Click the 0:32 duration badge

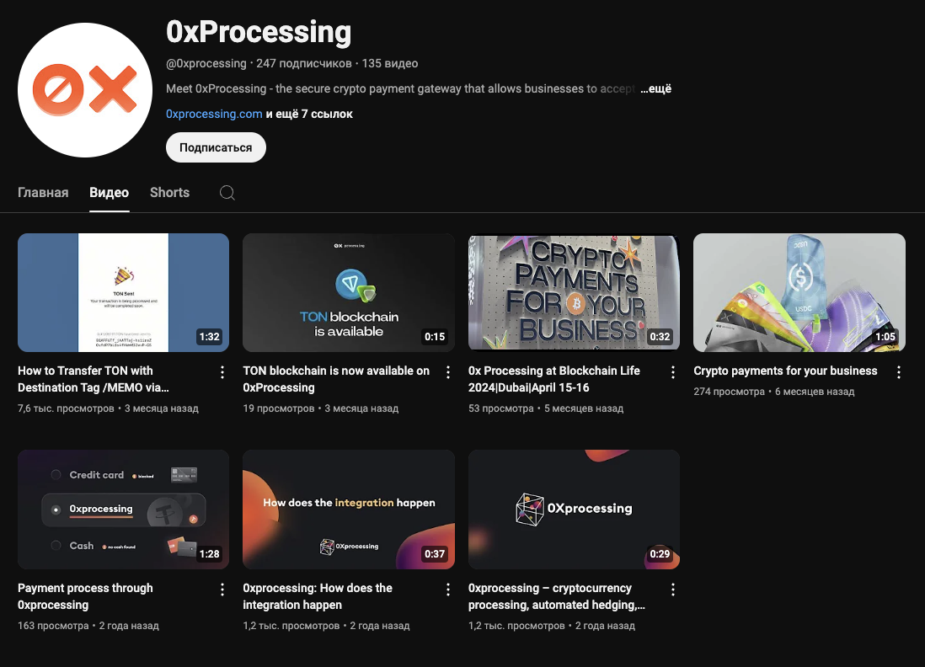pyautogui.click(x=660, y=337)
